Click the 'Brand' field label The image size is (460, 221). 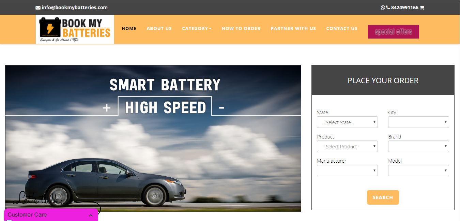pyautogui.click(x=395, y=137)
